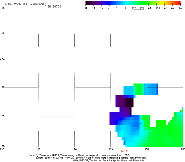Select the date label 20160701
The height and width of the screenshot is (162, 185).
click(54, 6)
